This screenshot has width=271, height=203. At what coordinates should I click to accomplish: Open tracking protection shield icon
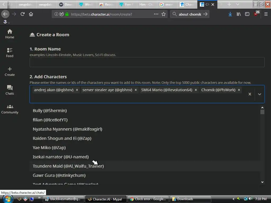click(61, 14)
